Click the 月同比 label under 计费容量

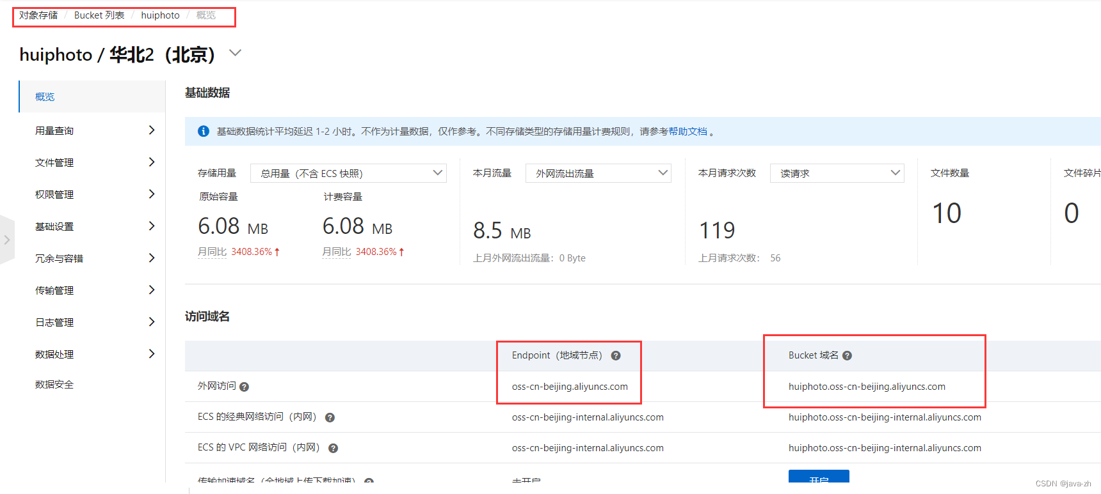click(x=337, y=252)
